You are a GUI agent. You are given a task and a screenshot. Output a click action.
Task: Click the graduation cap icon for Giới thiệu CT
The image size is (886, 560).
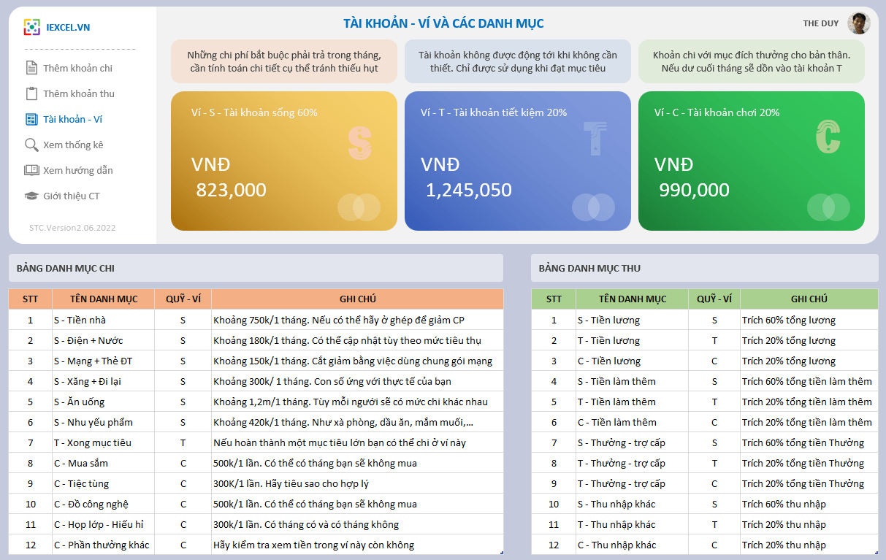click(x=31, y=196)
